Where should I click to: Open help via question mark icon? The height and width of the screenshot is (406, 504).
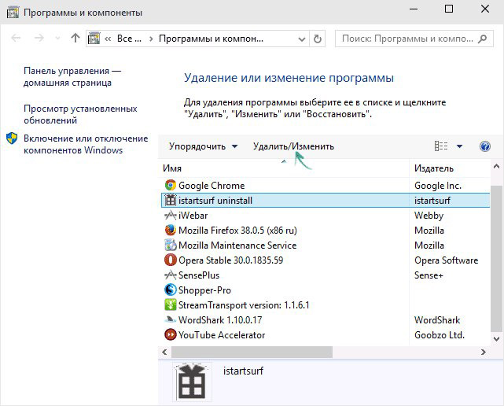(484, 146)
